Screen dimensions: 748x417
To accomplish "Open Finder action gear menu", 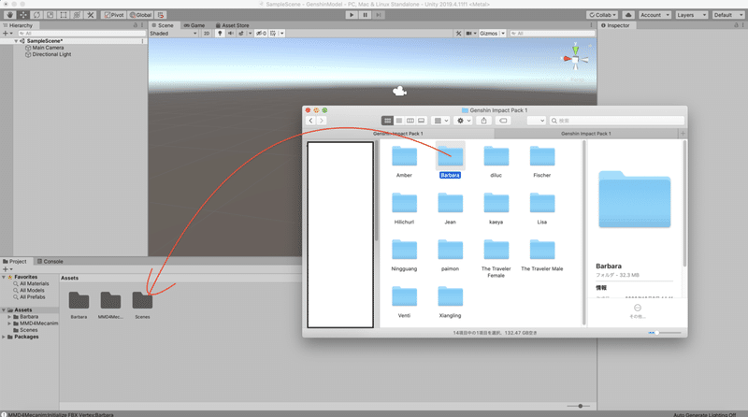I will pos(464,121).
